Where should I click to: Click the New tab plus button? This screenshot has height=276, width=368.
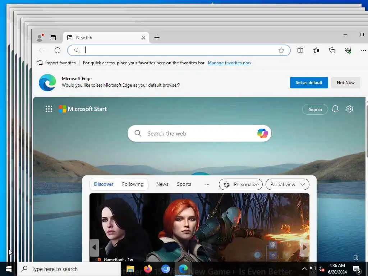(157, 37)
